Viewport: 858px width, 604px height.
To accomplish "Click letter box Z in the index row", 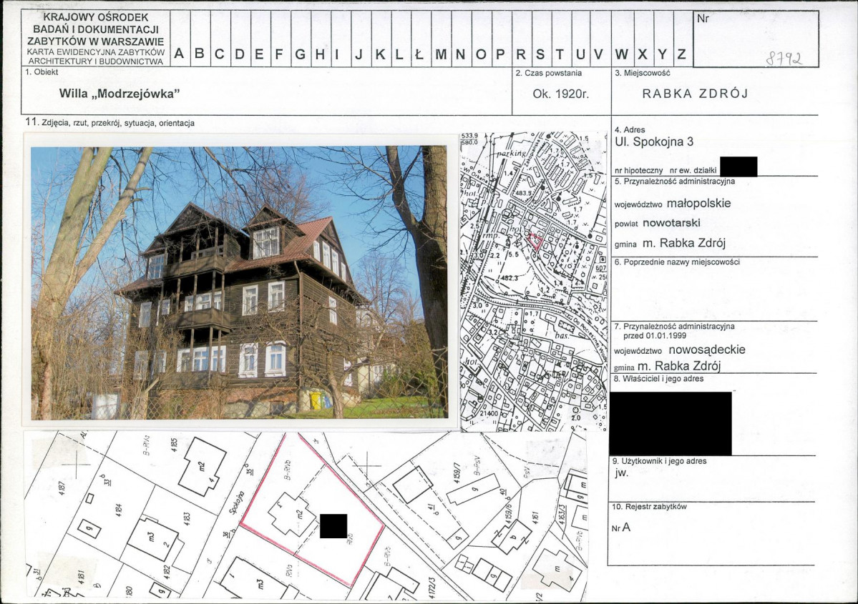I will pyautogui.click(x=681, y=54).
